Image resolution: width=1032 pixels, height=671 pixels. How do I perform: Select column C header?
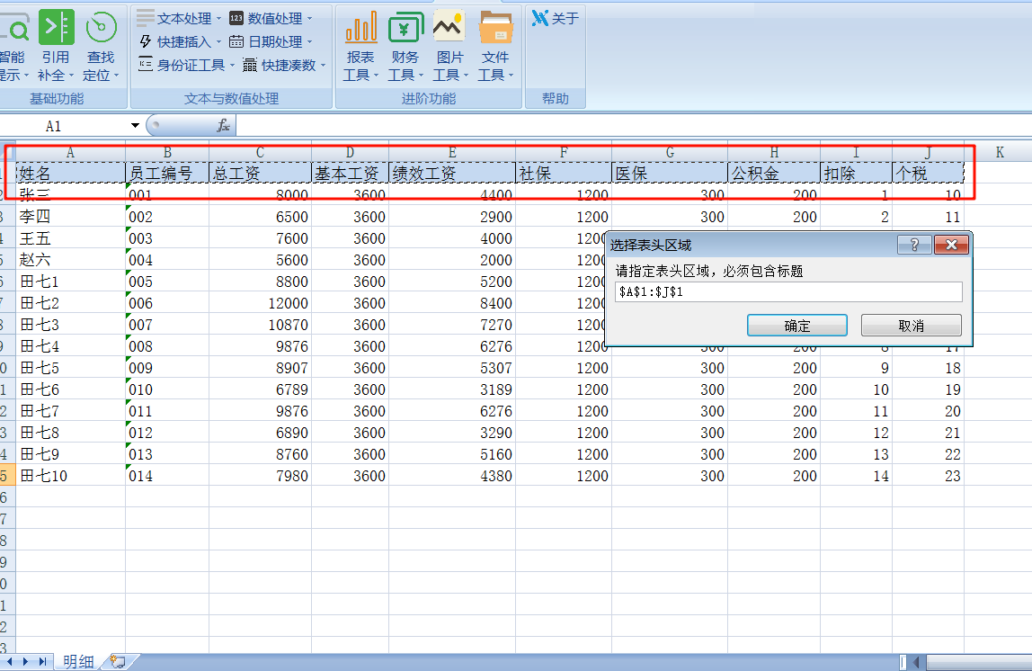[260, 152]
